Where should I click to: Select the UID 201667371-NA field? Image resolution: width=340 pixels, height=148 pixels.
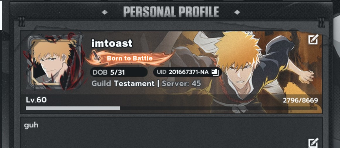coord(187,72)
